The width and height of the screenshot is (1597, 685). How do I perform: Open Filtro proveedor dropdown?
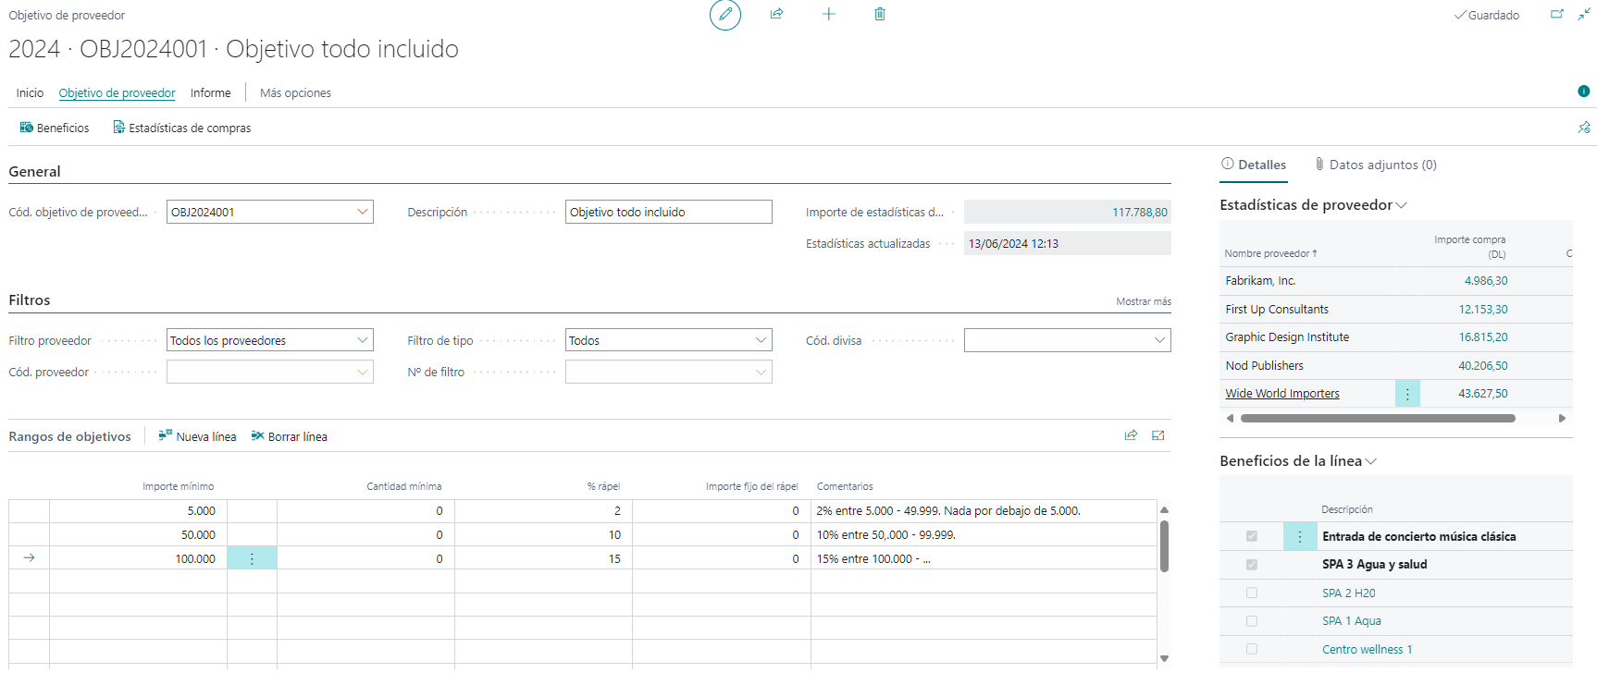(362, 340)
